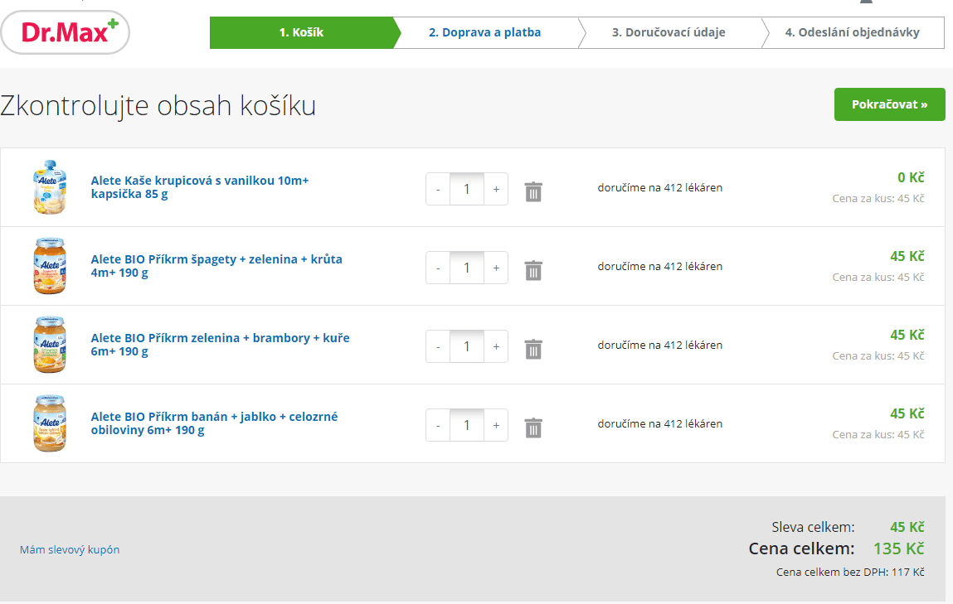953x604 pixels.
Task: Decrease quantity of zelenina + brambory + kuře
Action: click(438, 346)
